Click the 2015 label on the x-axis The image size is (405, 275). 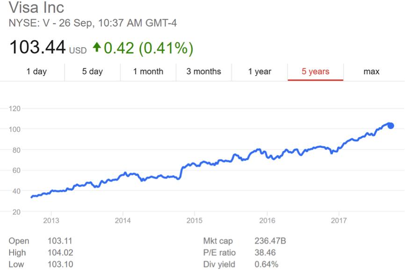tap(195, 221)
